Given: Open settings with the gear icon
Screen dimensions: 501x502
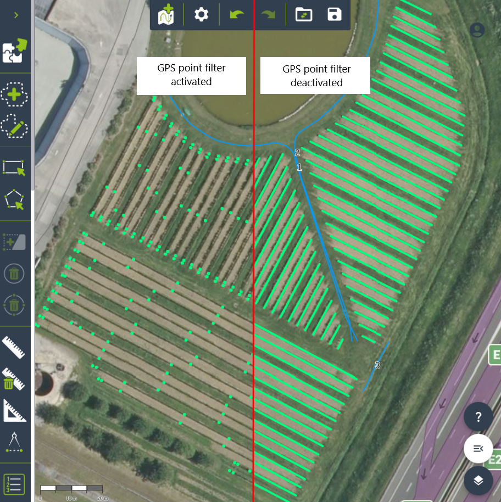Looking at the screenshot, I should click(202, 14).
